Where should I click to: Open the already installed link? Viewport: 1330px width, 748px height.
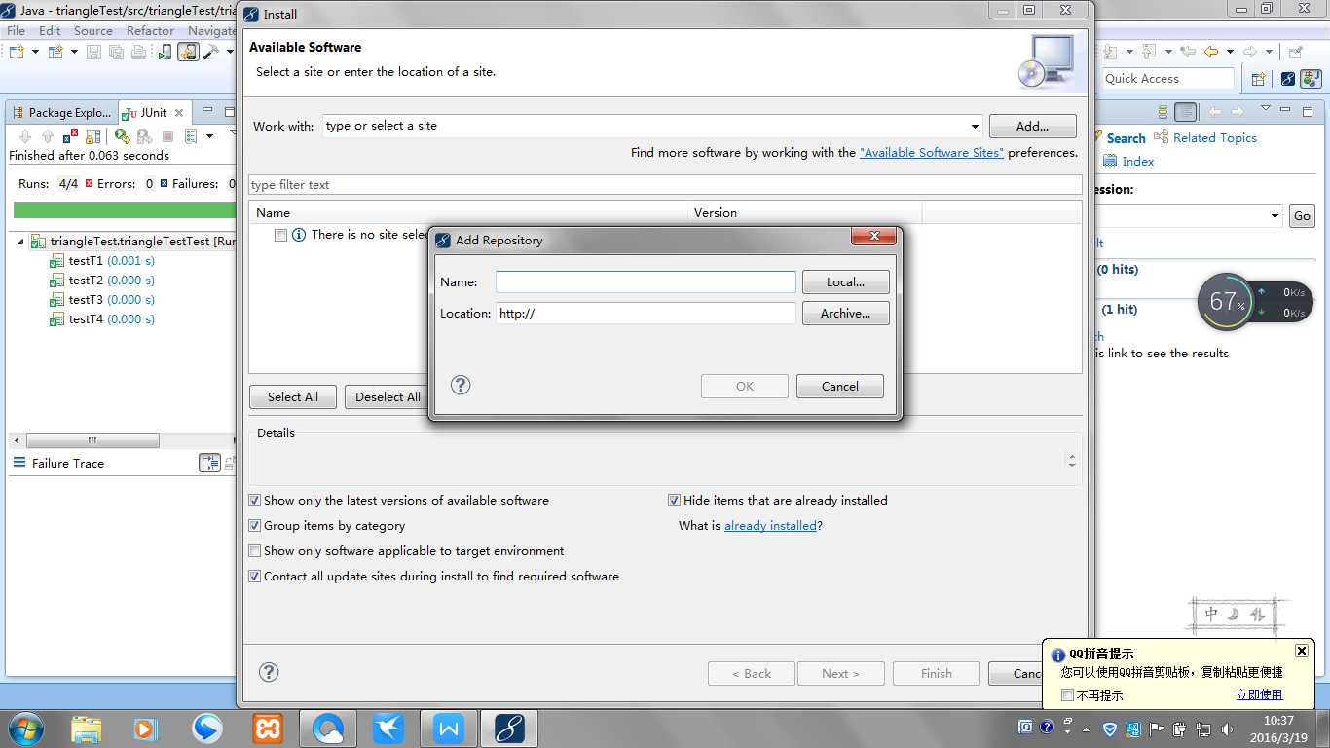point(770,526)
